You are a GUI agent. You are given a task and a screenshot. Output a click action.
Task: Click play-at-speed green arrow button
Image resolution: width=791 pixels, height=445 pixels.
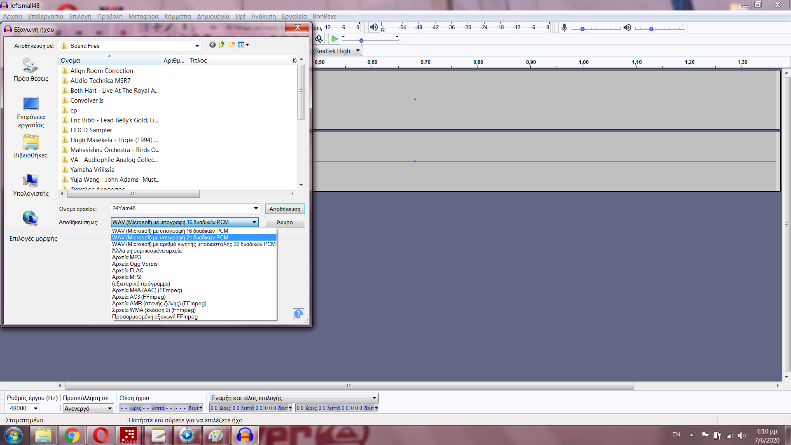pyautogui.click(x=335, y=39)
